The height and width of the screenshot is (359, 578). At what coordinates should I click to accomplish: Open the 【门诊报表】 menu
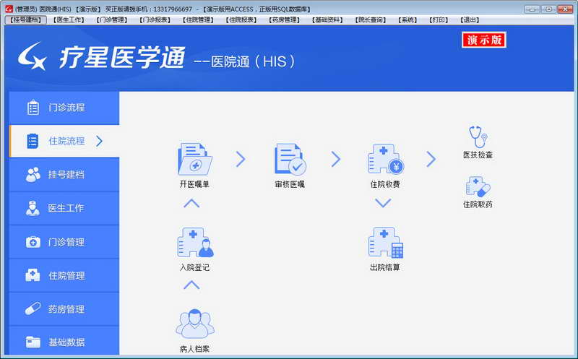coord(155,20)
